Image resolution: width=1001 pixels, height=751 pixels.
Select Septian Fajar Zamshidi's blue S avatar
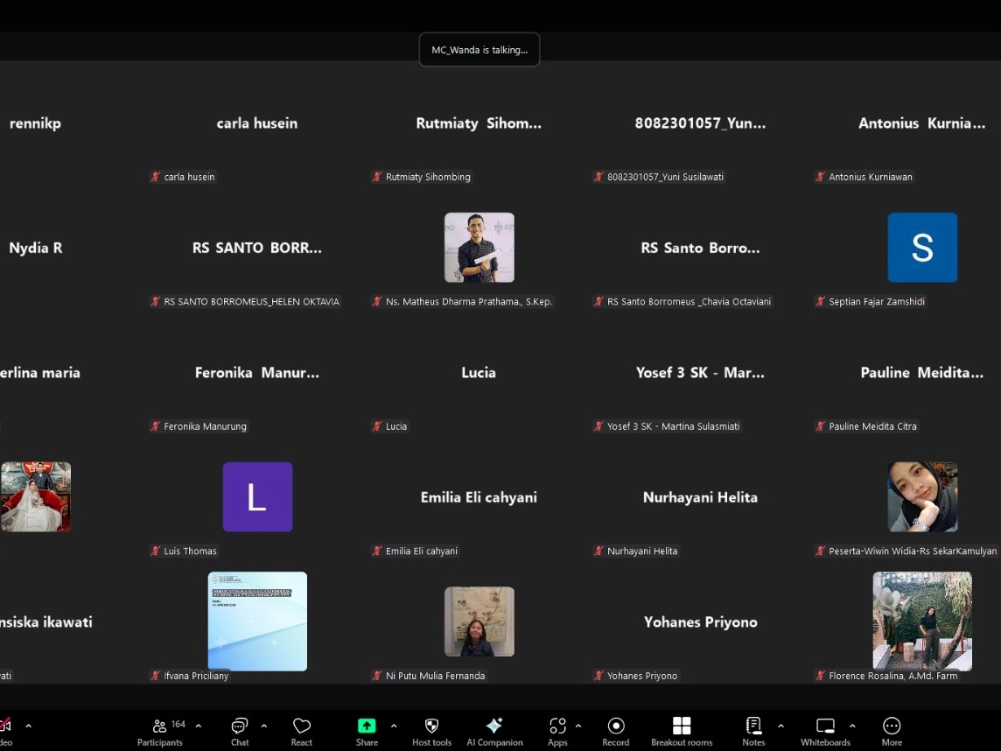922,248
